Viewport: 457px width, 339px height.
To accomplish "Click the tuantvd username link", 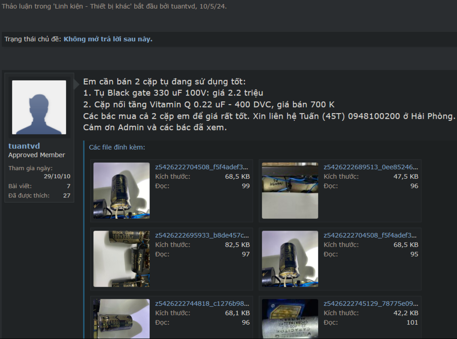I will point(24,146).
